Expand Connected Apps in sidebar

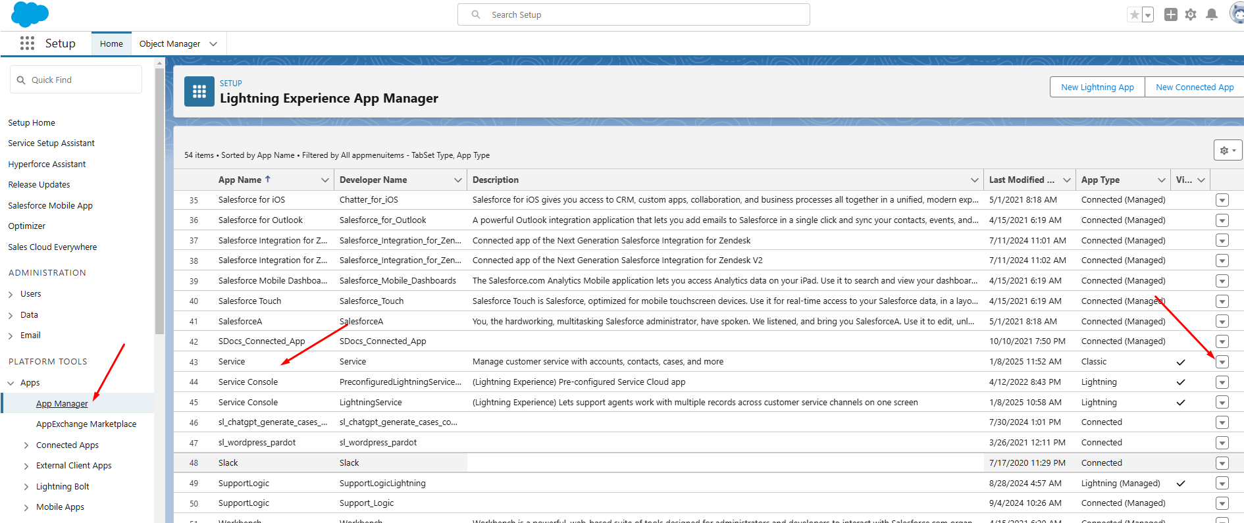pyautogui.click(x=26, y=445)
